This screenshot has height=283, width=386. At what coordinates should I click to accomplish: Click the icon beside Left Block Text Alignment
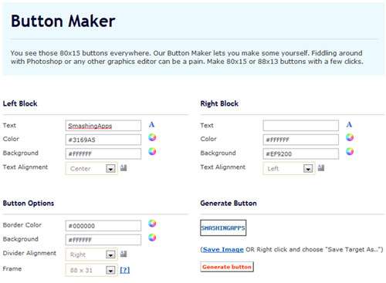(x=124, y=168)
